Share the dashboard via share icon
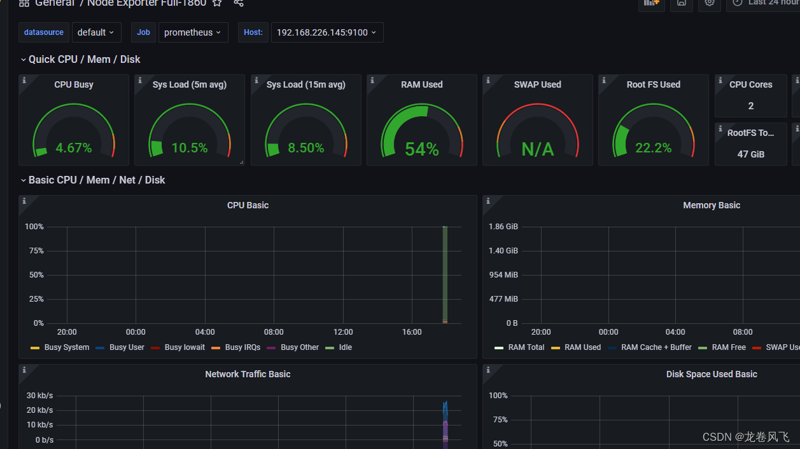Viewport: 800px width, 449px height. point(239,3)
